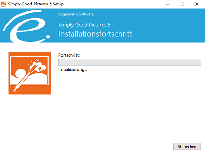
Task: Click 'Simply Good Pictures 5' in blue banner
Action: coord(85,25)
